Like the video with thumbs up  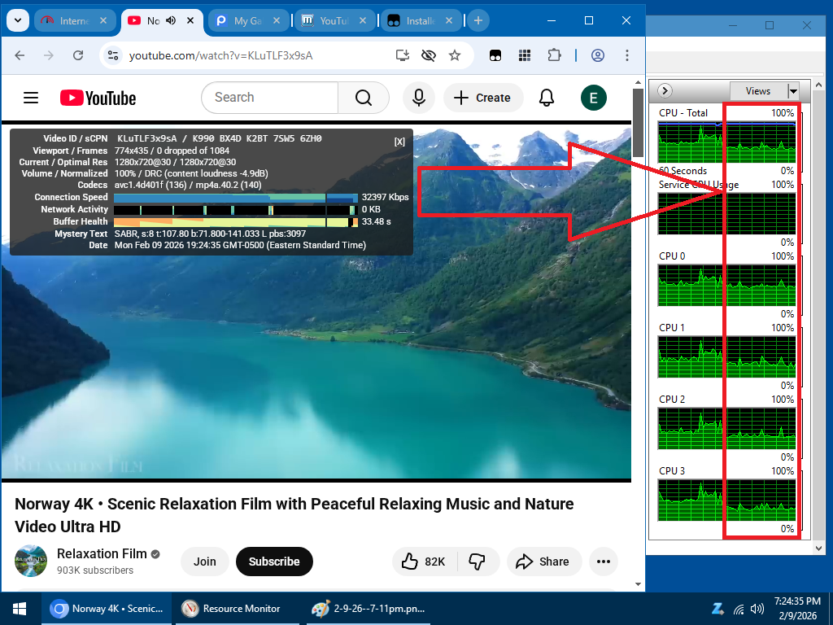click(x=425, y=562)
